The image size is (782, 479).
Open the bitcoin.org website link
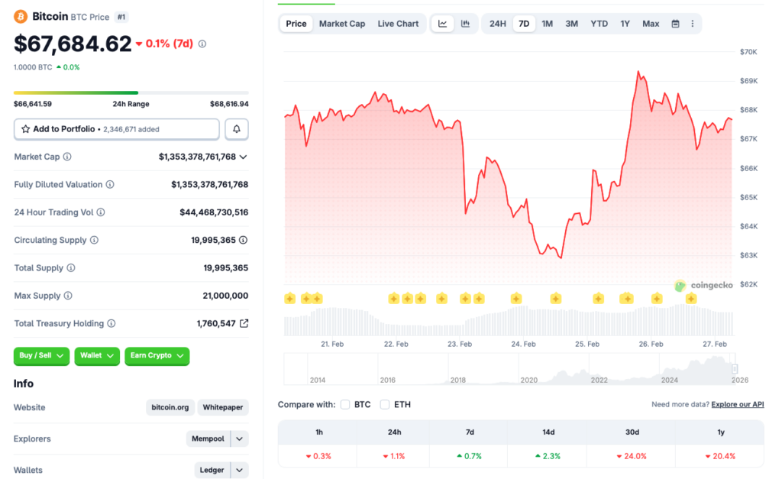click(170, 407)
